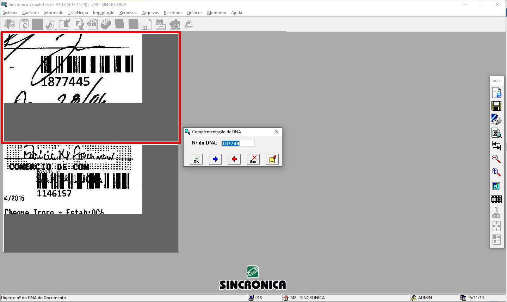Click the fit-width arrows tool
The image size is (507, 302).
(496, 146)
